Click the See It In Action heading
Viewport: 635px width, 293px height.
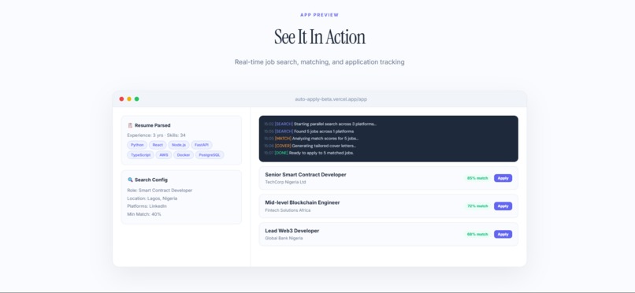pyautogui.click(x=320, y=37)
